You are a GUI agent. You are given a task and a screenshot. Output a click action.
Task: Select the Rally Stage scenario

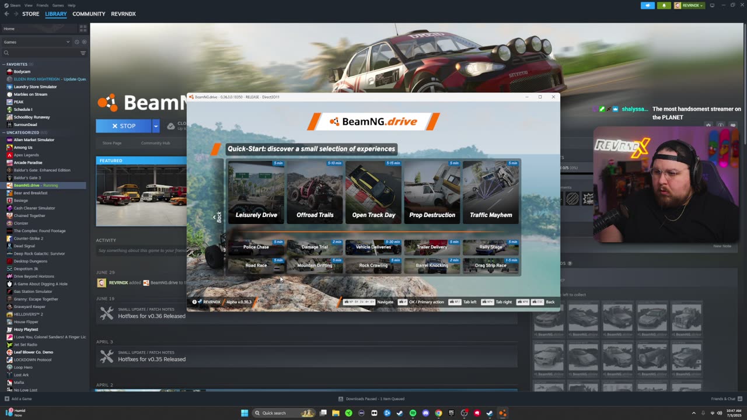pyautogui.click(x=491, y=247)
